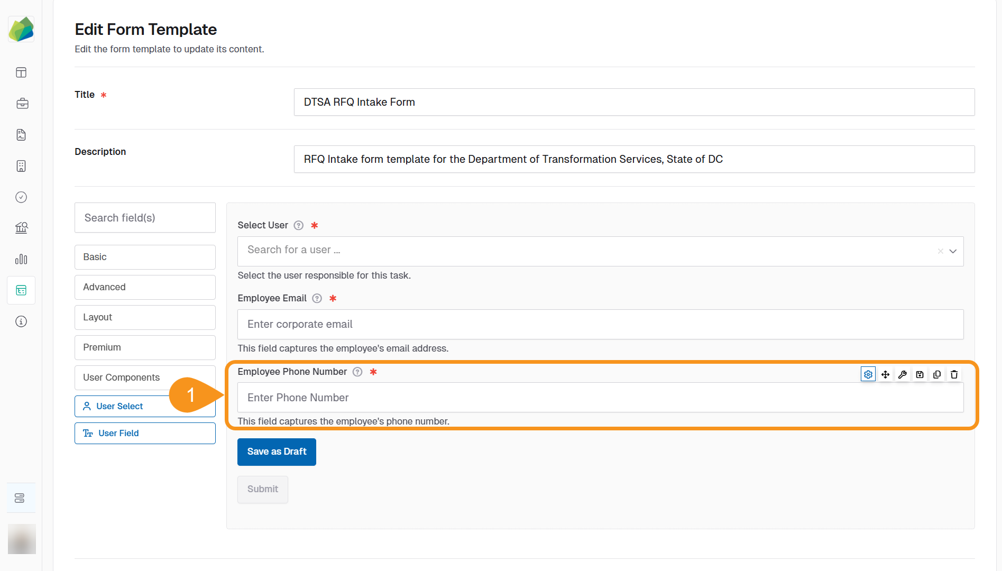This screenshot has width=1002, height=571.
Task: Duplicate the Employee Phone Number field
Action: point(936,374)
